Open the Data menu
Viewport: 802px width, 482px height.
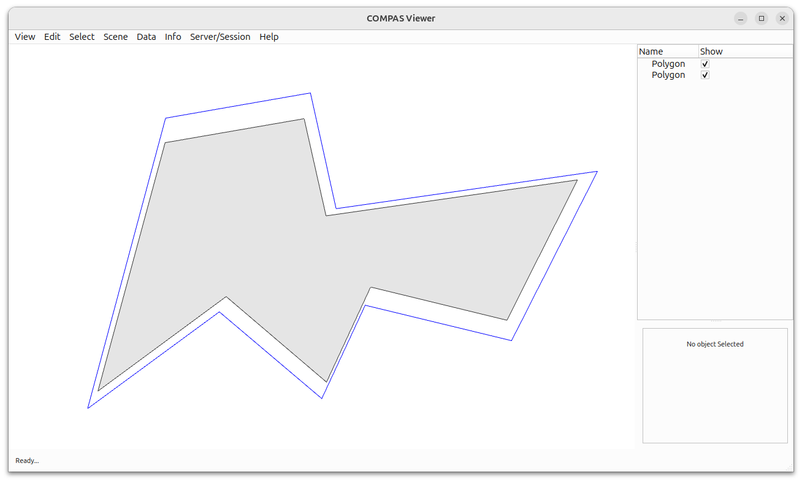[x=146, y=37]
